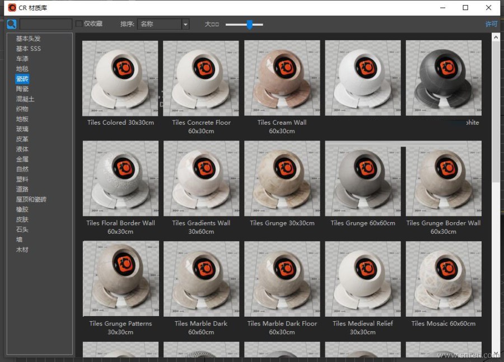Open the 排序 sort dropdown
This screenshot has height=362, width=504.
[x=164, y=24]
